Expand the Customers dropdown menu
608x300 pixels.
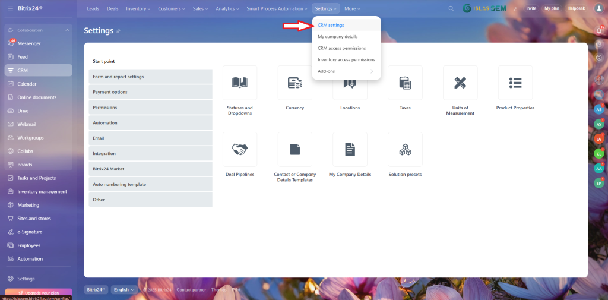(171, 8)
